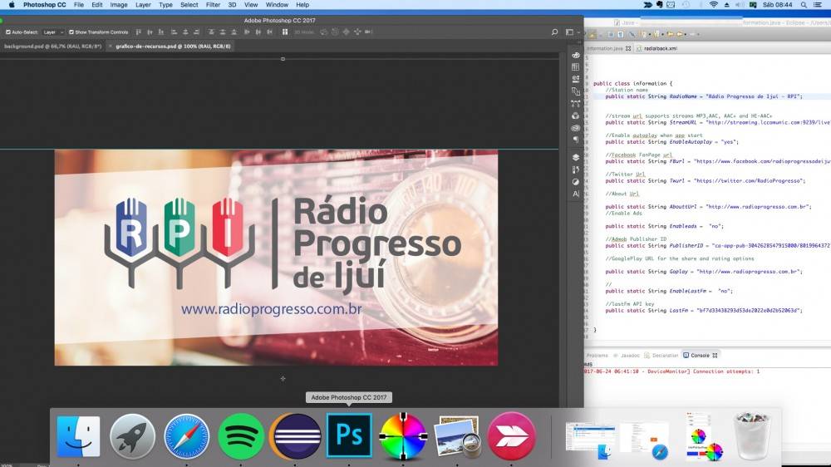Open the Creative Cloud Libraries panel icon
Screen dimensions: 831x467
click(x=576, y=128)
